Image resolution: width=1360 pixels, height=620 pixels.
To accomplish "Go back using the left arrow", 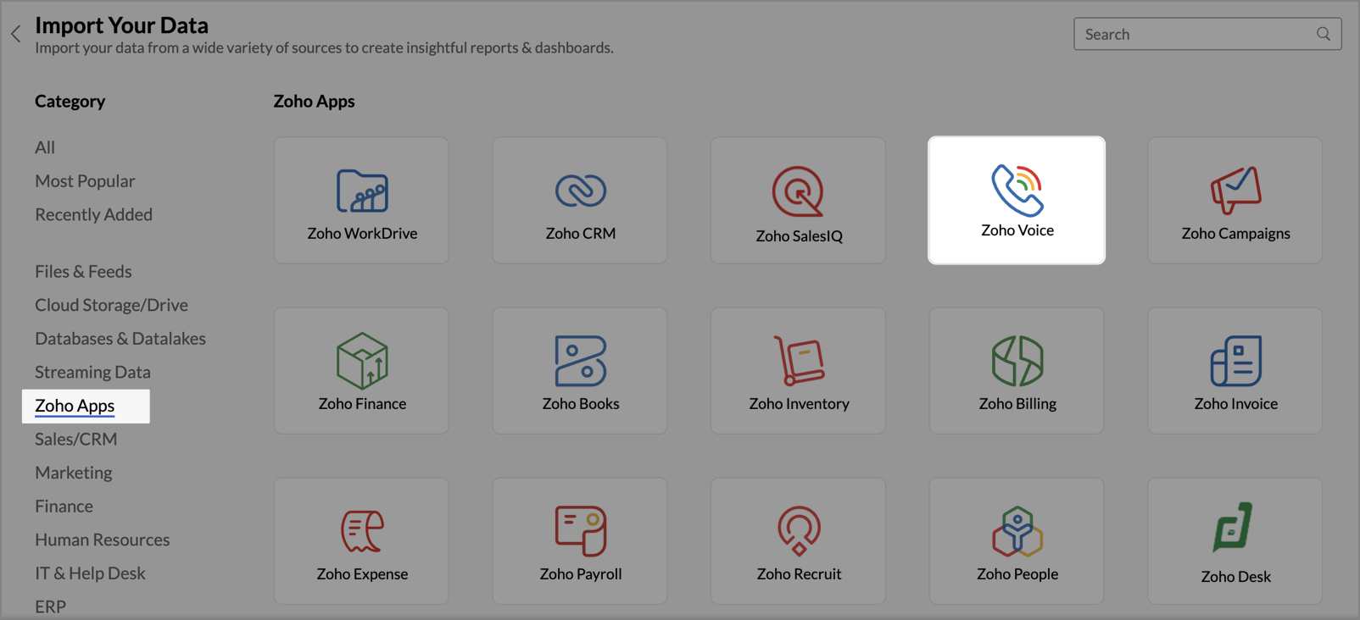I will point(15,34).
